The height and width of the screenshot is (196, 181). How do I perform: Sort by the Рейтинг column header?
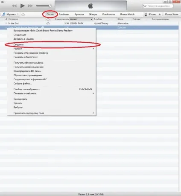point(136,19)
